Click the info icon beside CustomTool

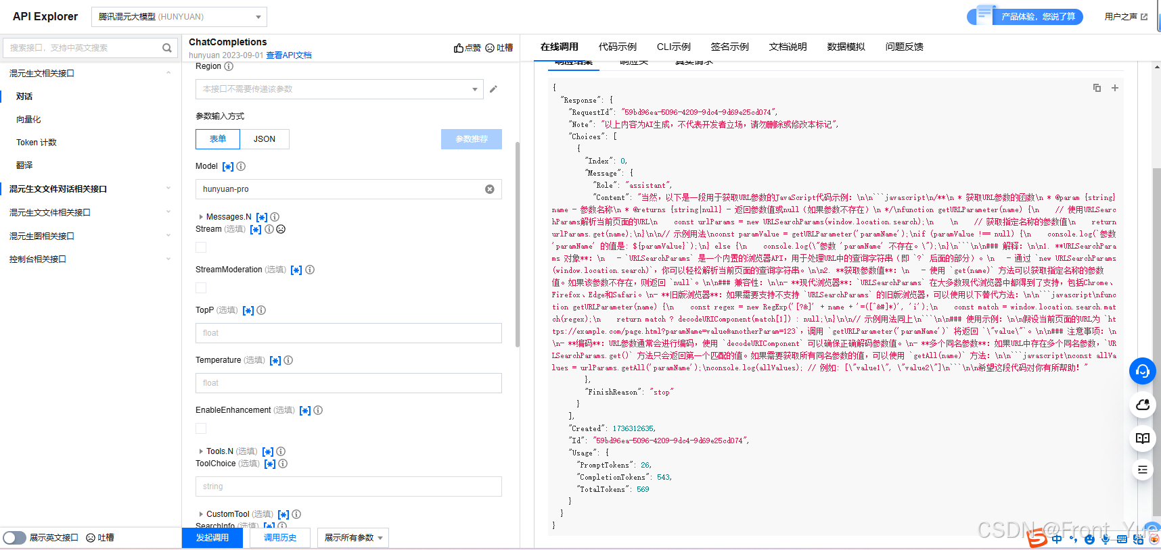click(x=296, y=514)
